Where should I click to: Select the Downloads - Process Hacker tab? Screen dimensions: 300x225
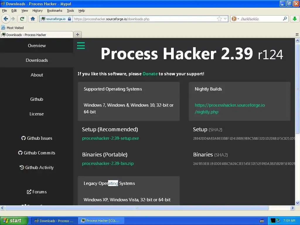[x=37, y=35]
